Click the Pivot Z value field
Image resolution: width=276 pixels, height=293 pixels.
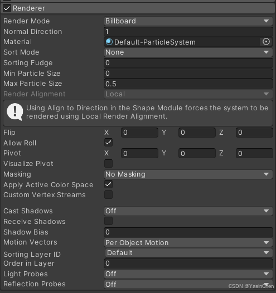pos(254,153)
